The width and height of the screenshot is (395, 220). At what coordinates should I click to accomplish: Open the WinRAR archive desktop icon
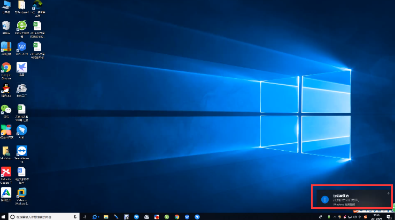pos(6,47)
